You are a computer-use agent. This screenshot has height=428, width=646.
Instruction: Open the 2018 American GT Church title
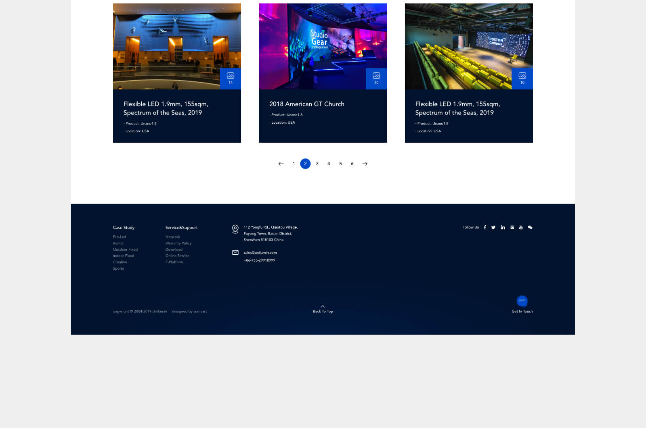pos(307,104)
